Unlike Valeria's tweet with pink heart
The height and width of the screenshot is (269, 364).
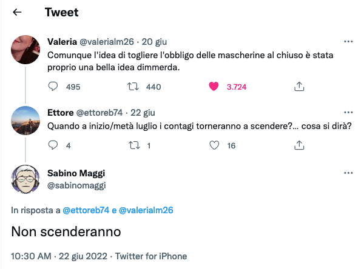(x=213, y=87)
